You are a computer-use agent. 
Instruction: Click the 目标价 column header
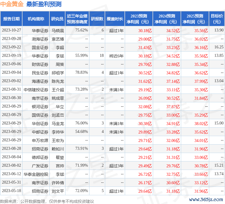tap(217, 19)
